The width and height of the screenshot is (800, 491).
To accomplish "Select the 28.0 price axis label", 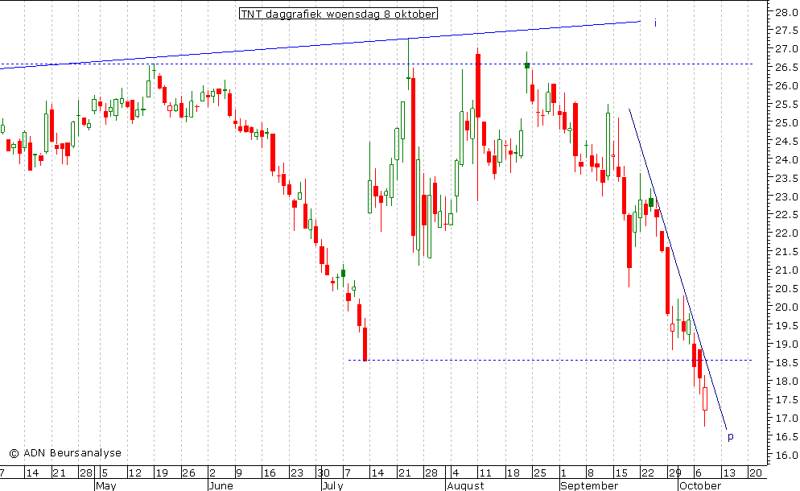I will (x=786, y=12).
